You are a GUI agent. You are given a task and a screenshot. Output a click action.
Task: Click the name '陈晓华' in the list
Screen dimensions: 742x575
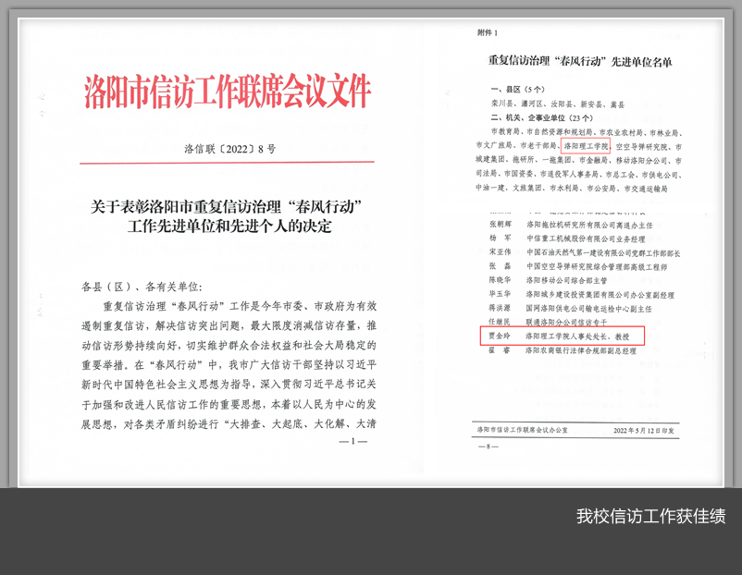501,279
